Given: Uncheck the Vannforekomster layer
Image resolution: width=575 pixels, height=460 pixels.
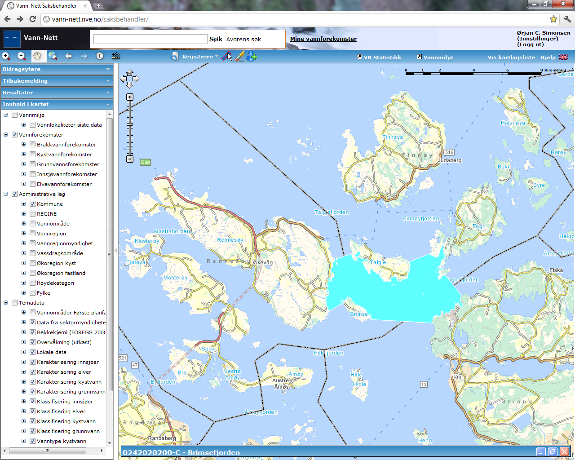Looking at the screenshot, I should point(14,135).
